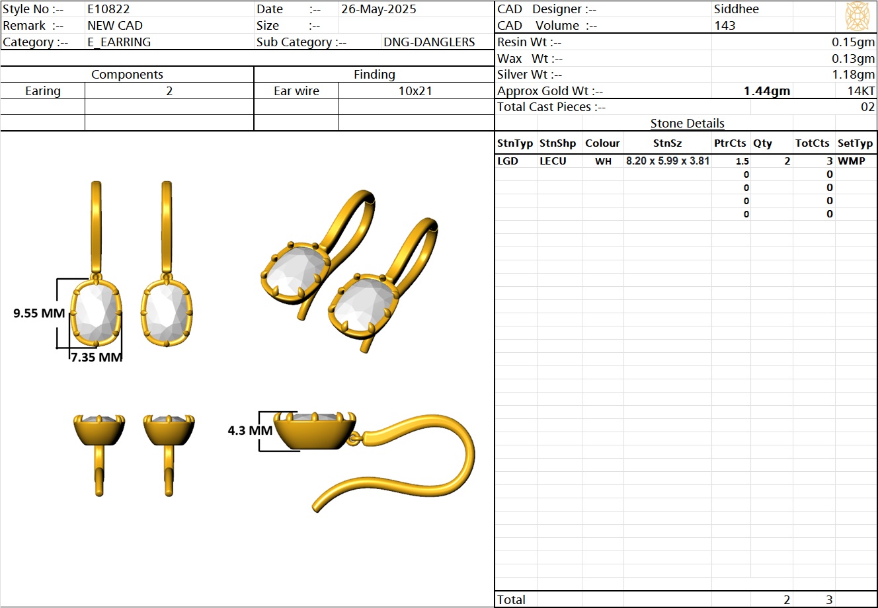Select the 14KT karat cell
878x608 pixels.
click(861, 91)
